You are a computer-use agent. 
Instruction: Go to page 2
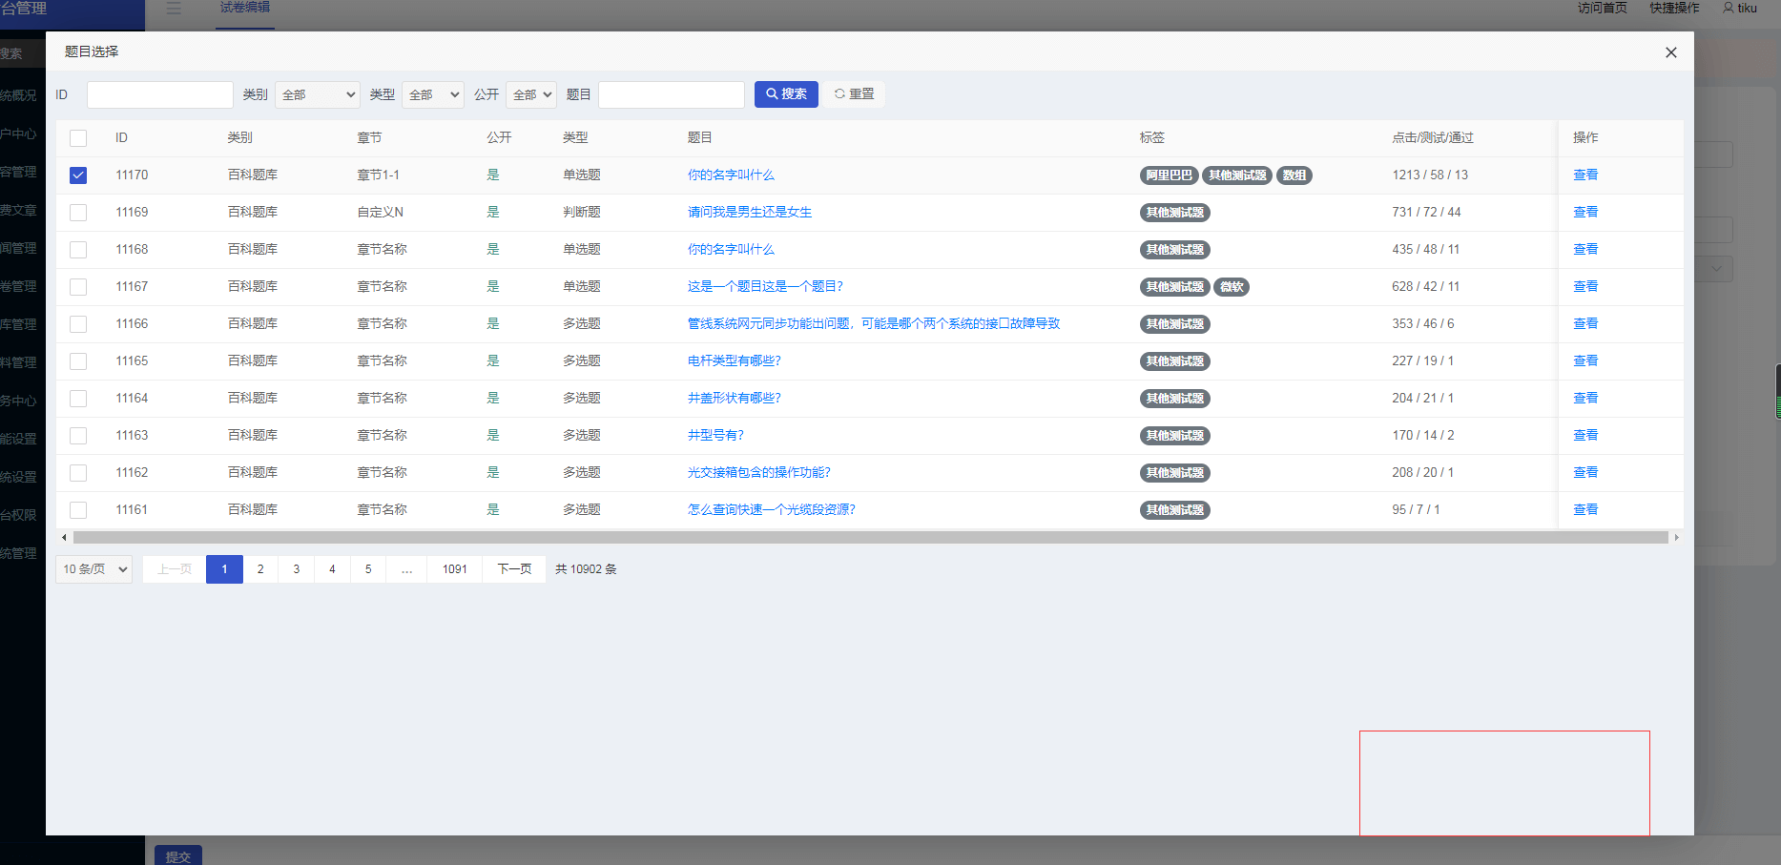[260, 569]
